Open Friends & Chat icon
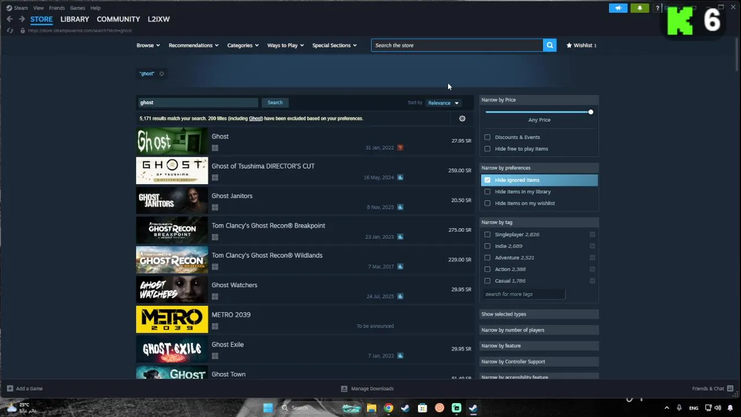The height and width of the screenshot is (417, 741). tap(730, 389)
